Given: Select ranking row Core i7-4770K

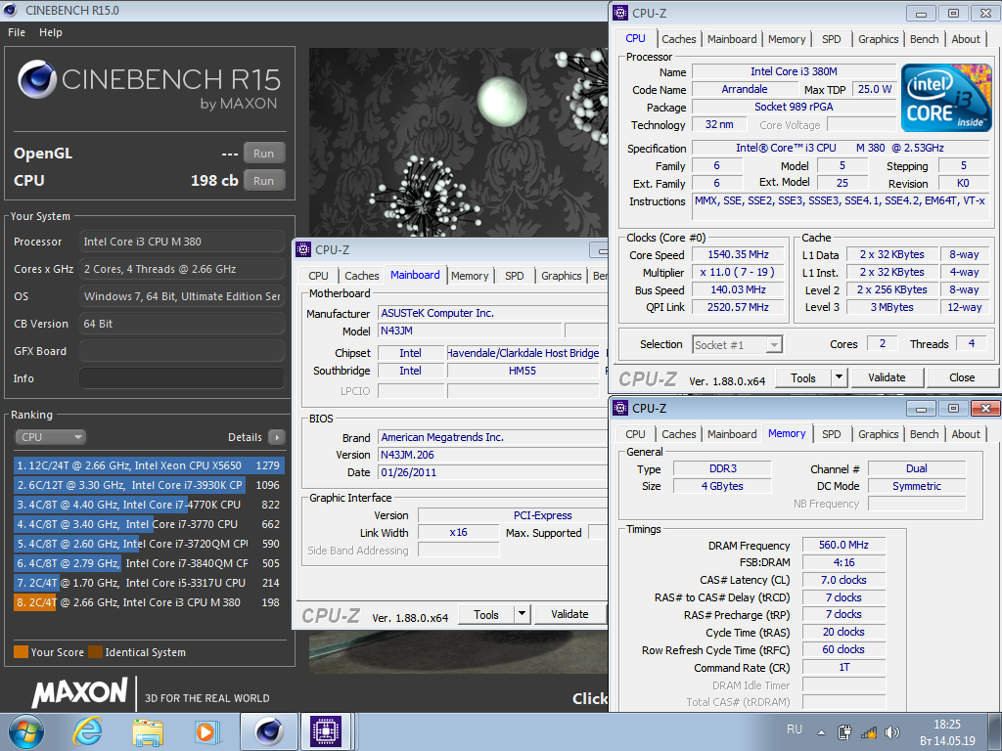Looking at the screenshot, I should [149, 505].
